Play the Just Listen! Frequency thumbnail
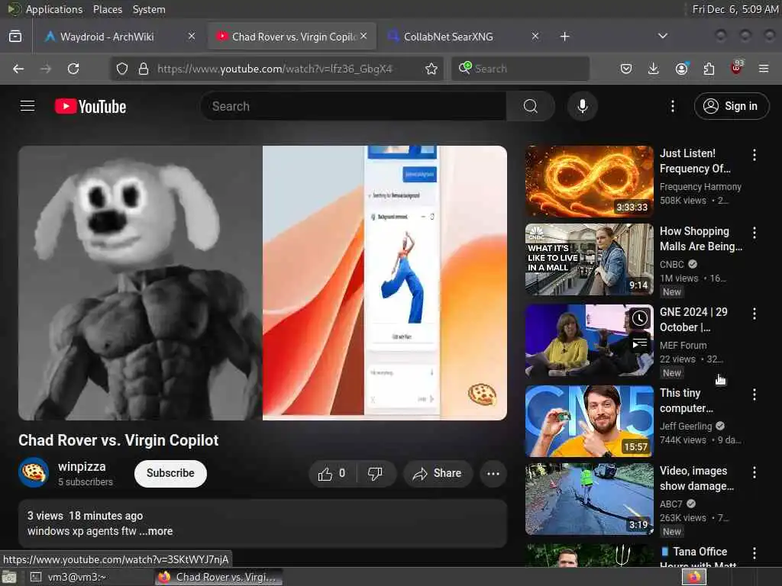782x586 pixels. tap(589, 182)
